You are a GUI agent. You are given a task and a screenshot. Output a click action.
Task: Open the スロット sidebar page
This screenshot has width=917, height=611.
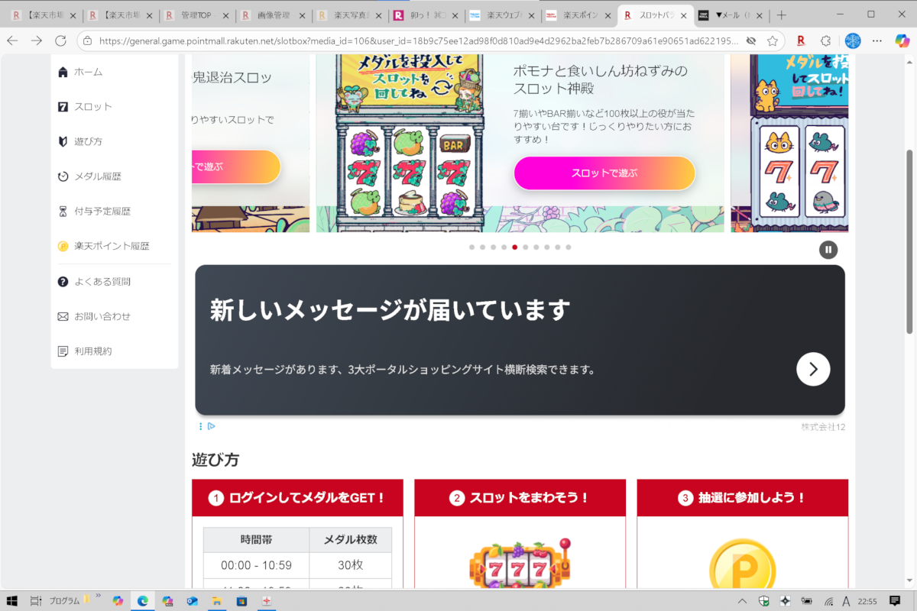(x=115, y=107)
